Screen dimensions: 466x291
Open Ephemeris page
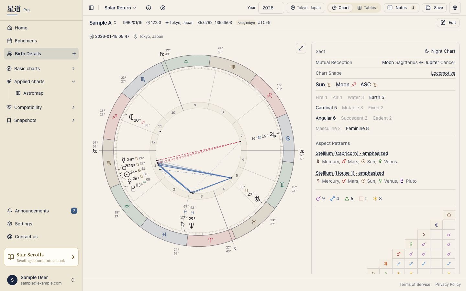tap(41, 41)
